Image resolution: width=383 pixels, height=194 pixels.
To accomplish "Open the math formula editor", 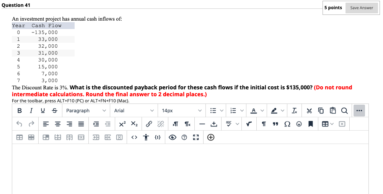I will (249, 124).
